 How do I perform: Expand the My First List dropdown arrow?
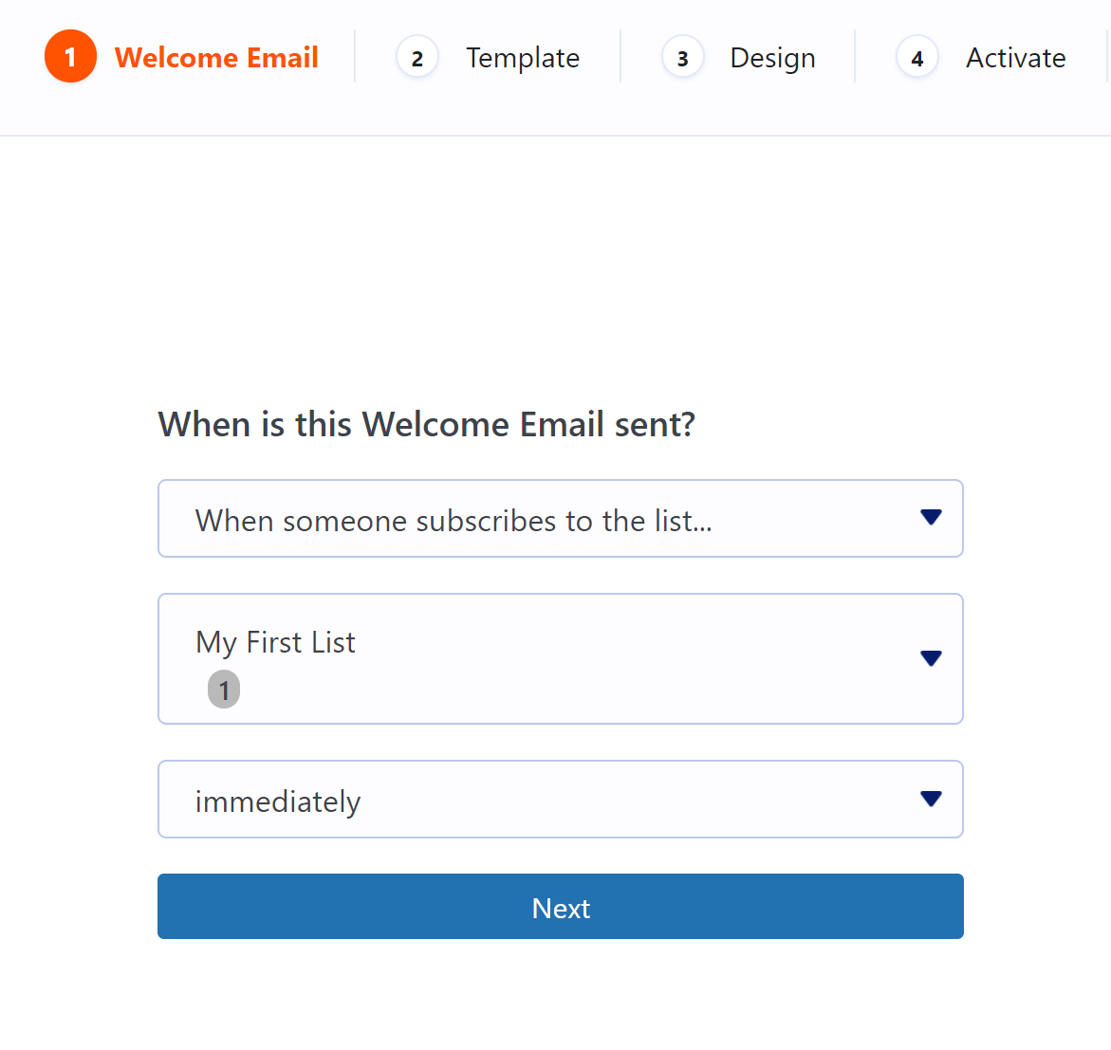point(931,658)
